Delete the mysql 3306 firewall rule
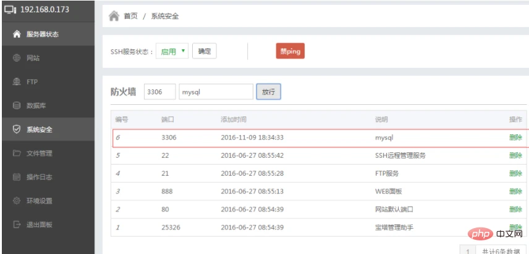529x254 pixels. tap(515, 137)
